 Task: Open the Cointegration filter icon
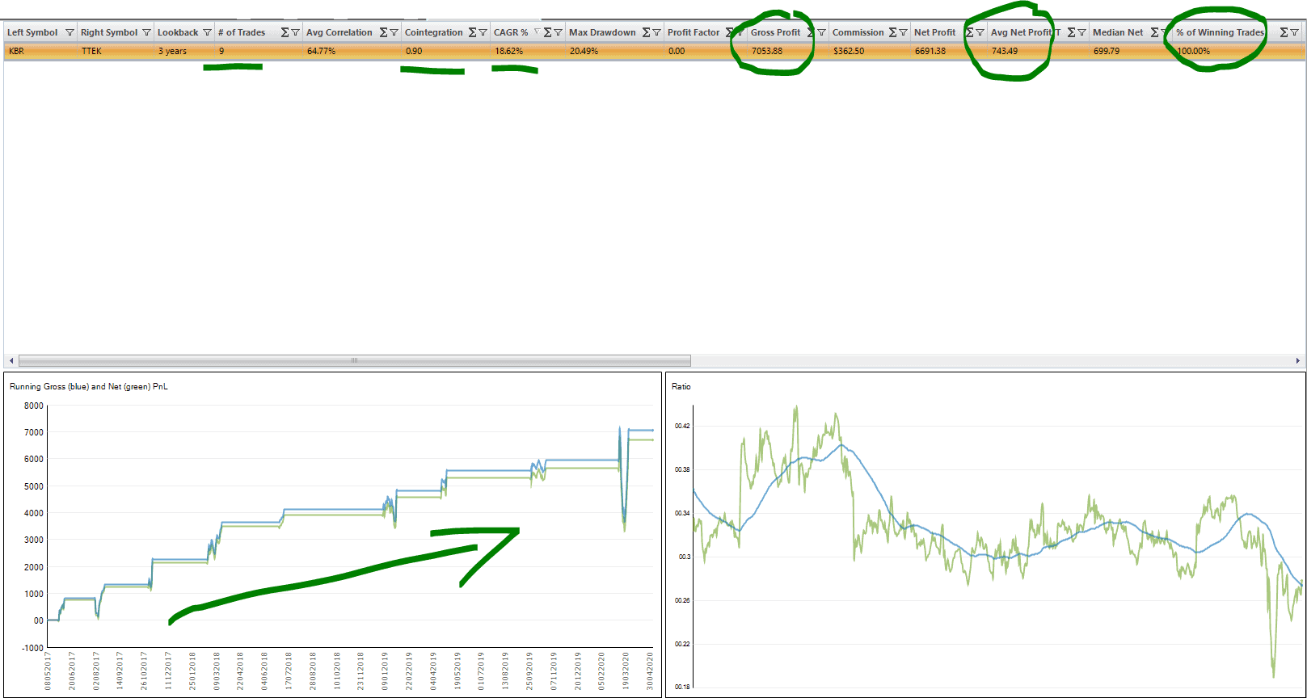pyautogui.click(x=483, y=32)
